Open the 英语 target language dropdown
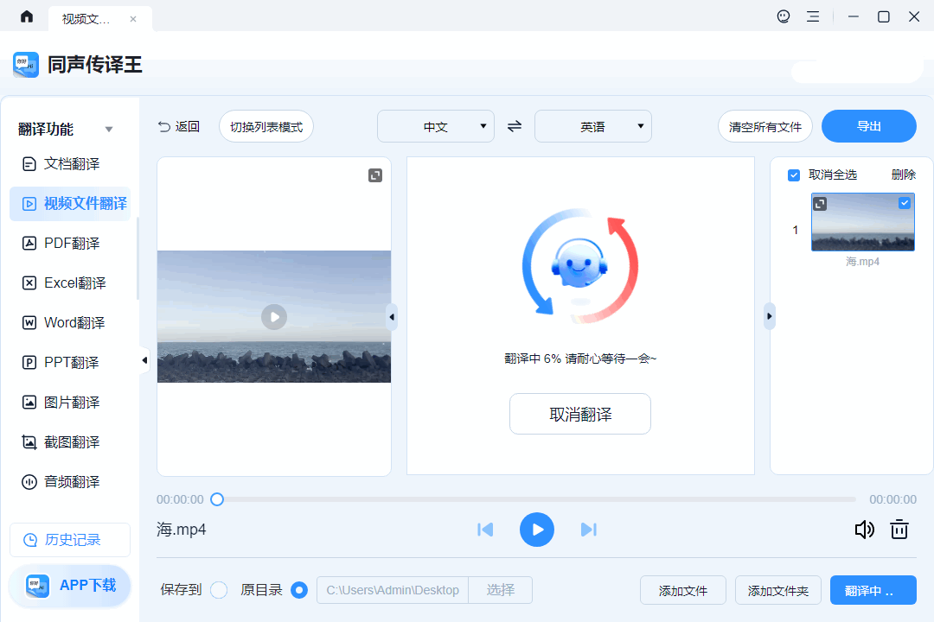The image size is (934, 622). click(593, 126)
